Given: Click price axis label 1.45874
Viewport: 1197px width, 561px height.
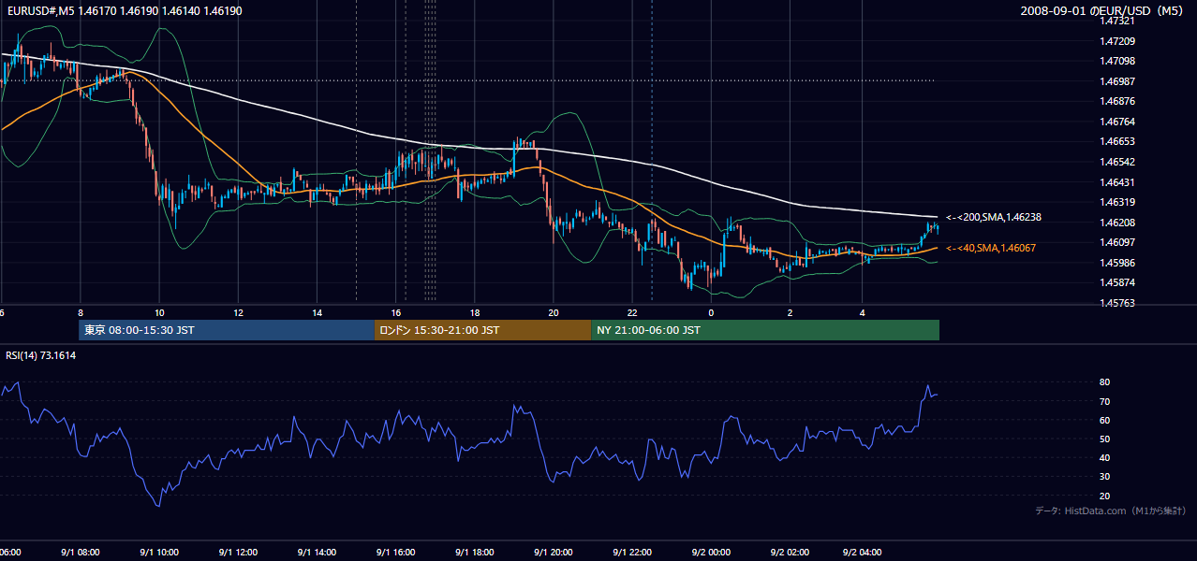Looking at the screenshot, I should [x=1118, y=282].
